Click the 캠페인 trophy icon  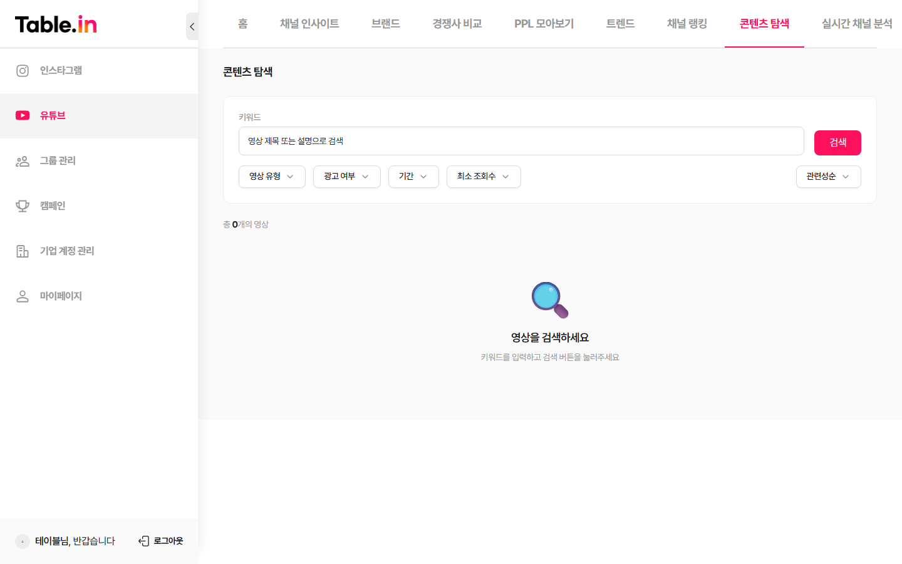(23, 206)
